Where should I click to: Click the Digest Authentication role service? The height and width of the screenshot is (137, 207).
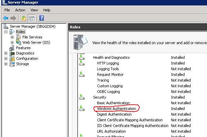pos(114,114)
